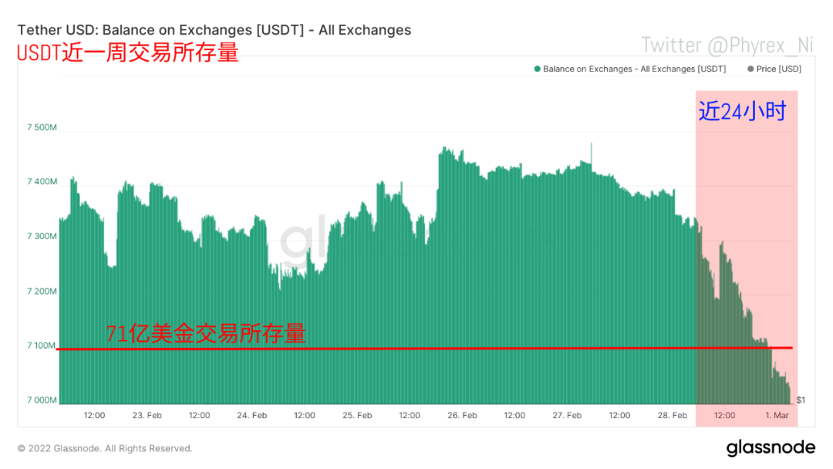Click the chart title Tether USD Balance
This screenshot has height=469, width=833.
pyautogui.click(x=214, y=30)
